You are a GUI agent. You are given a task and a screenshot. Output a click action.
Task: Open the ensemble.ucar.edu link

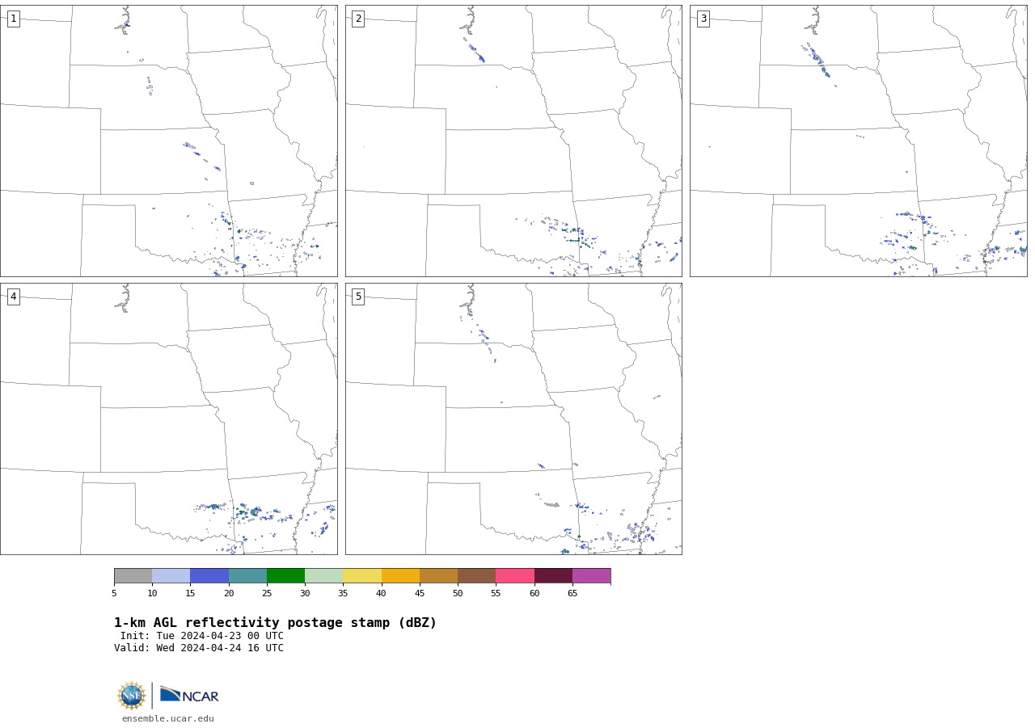(x=168, y=718)
